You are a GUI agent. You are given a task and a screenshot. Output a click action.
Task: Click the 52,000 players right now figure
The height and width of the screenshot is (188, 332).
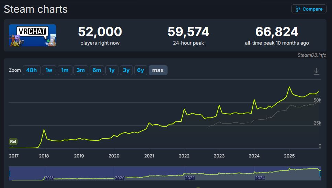pos(100,32)
